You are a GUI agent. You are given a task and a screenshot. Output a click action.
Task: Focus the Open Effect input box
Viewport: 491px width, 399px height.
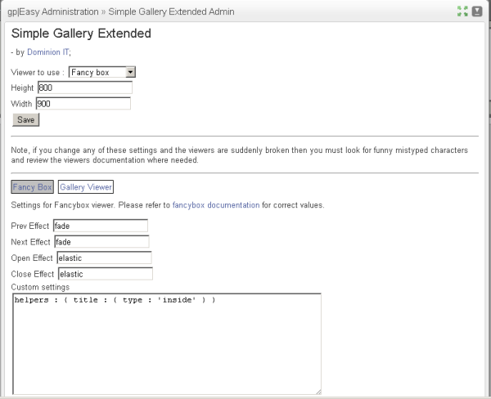(x=104, y=258)
